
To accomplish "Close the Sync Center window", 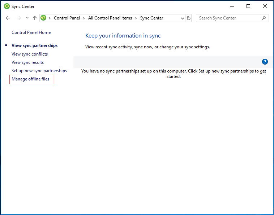I will click(265, 6).
